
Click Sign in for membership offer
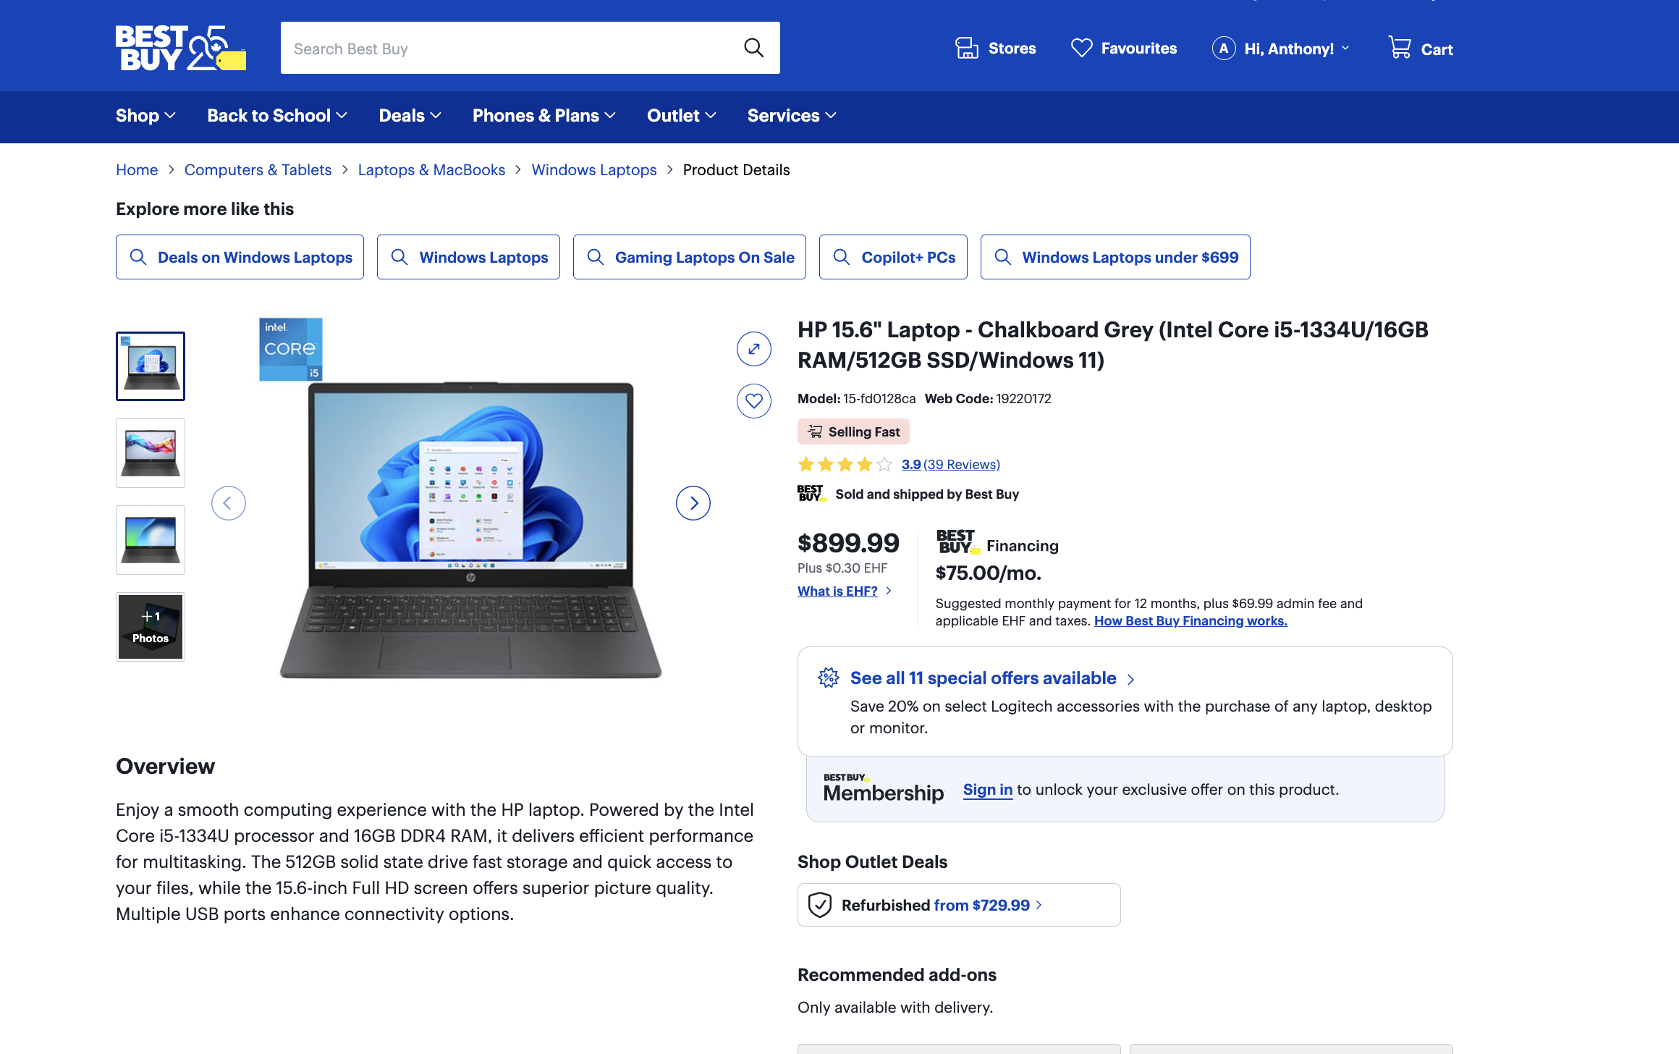pyautogui.click(x=987, y=790)
